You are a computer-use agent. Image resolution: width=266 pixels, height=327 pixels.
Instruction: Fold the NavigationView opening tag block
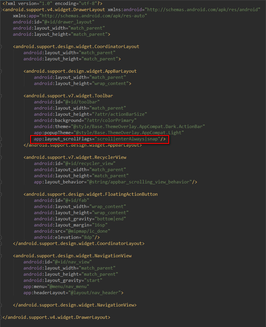tap(1, 256)
